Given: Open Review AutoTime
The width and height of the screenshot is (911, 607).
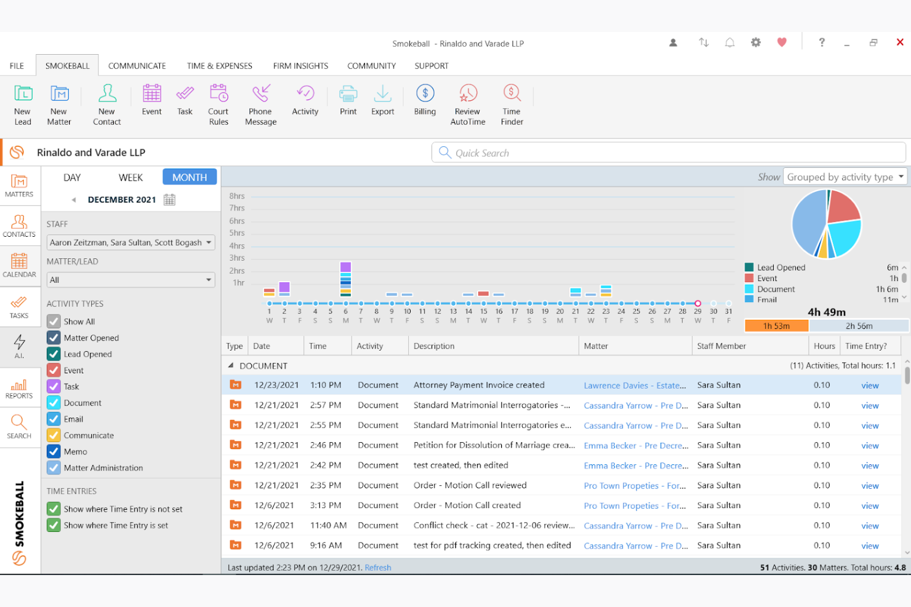Looking at the screenshot, I should (x=468, y=105).
